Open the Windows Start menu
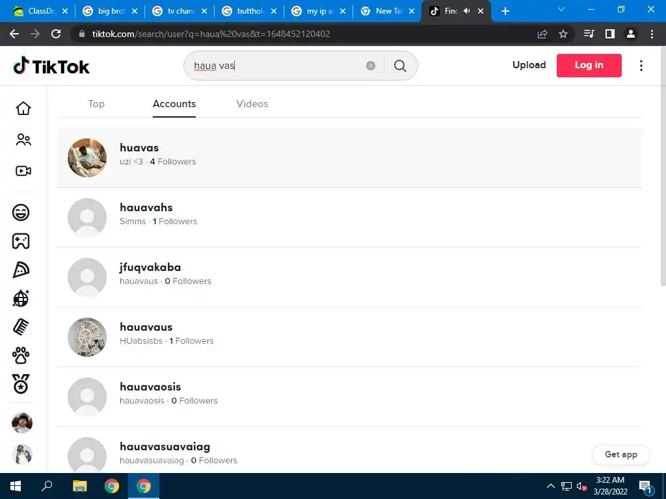Image resolution: width=666 pixels, height=499 pixels. pos(16,486)
